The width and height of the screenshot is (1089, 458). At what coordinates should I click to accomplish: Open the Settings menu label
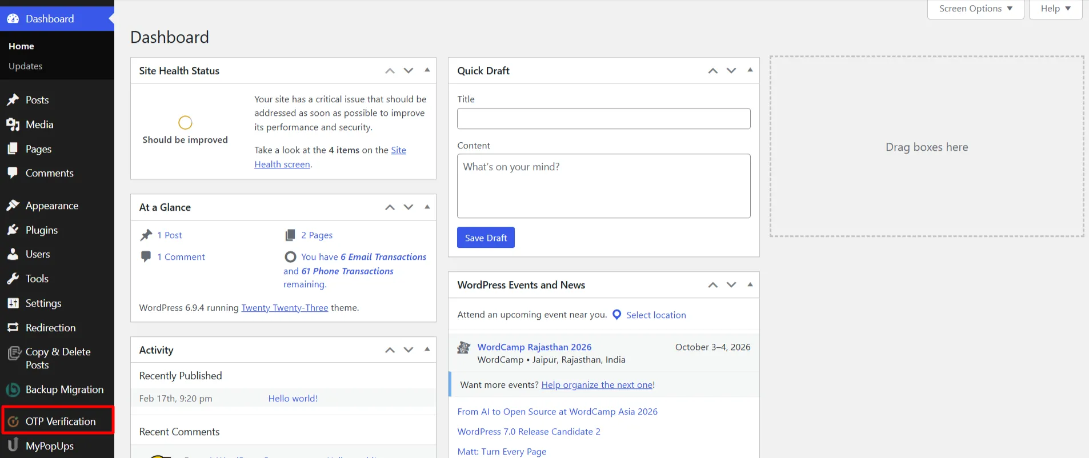click(43, 303)
